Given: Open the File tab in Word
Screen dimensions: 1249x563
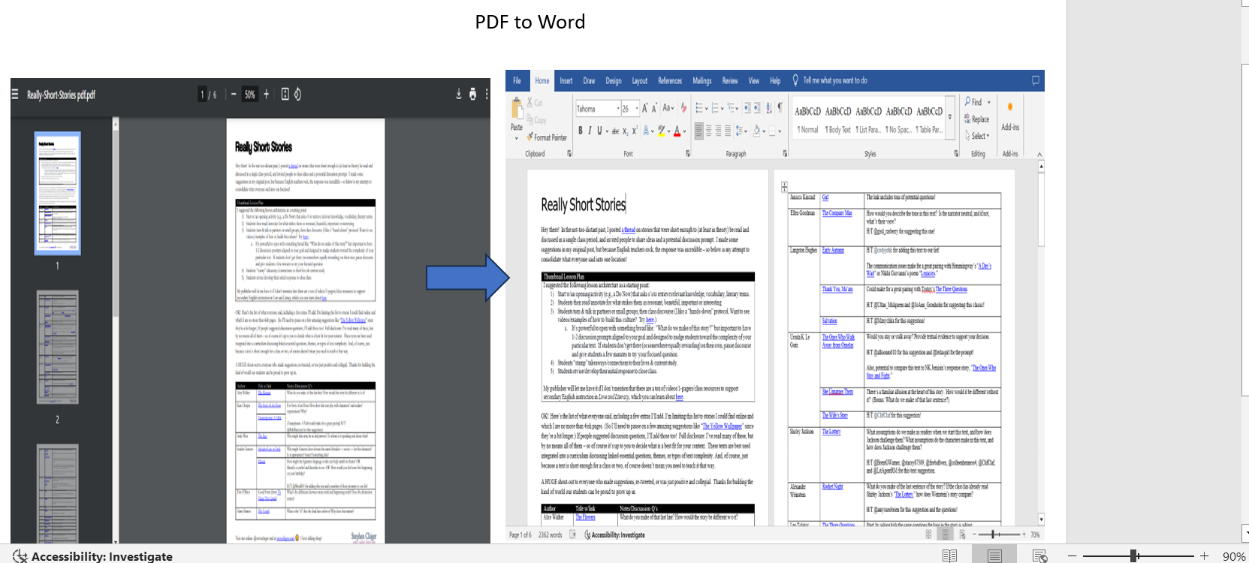Looking at the screenshot, I should pos(517,80).
